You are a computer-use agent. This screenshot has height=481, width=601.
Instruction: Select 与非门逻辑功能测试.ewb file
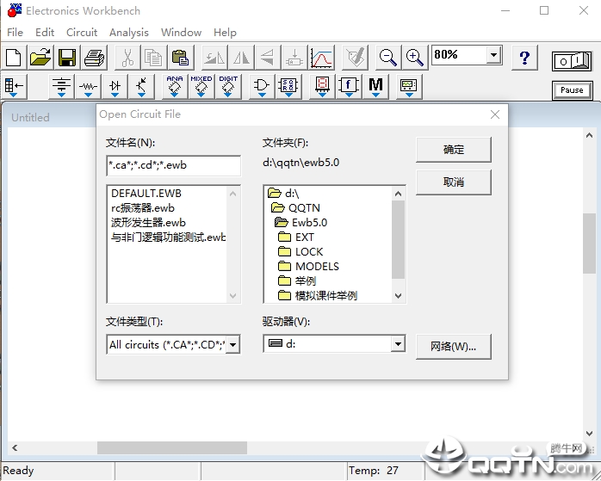[168, 237]
